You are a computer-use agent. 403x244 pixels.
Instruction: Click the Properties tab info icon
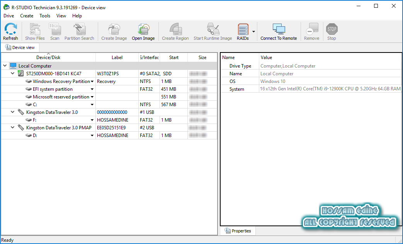pos(228,230)
